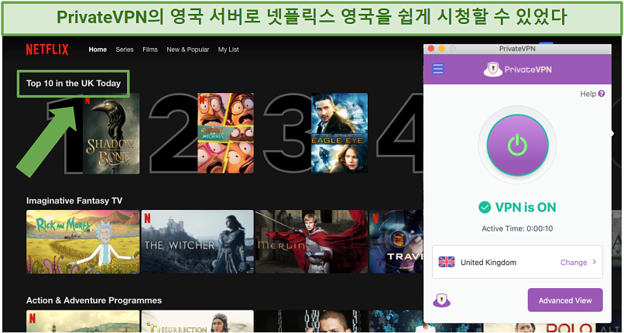This screenshot has height=333, width=624.
Task: Toggle the VPN power button off
Action: [517, 145]
